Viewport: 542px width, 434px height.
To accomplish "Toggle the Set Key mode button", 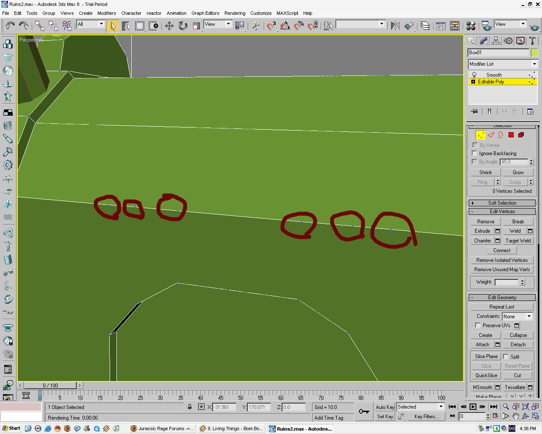I will coord(385,417).
